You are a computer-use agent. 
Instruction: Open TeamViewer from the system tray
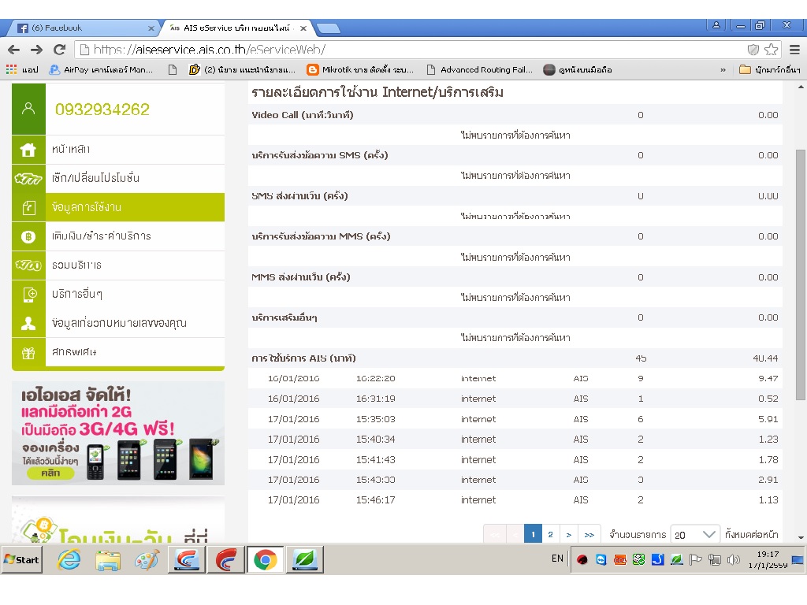tap(601, 559)
